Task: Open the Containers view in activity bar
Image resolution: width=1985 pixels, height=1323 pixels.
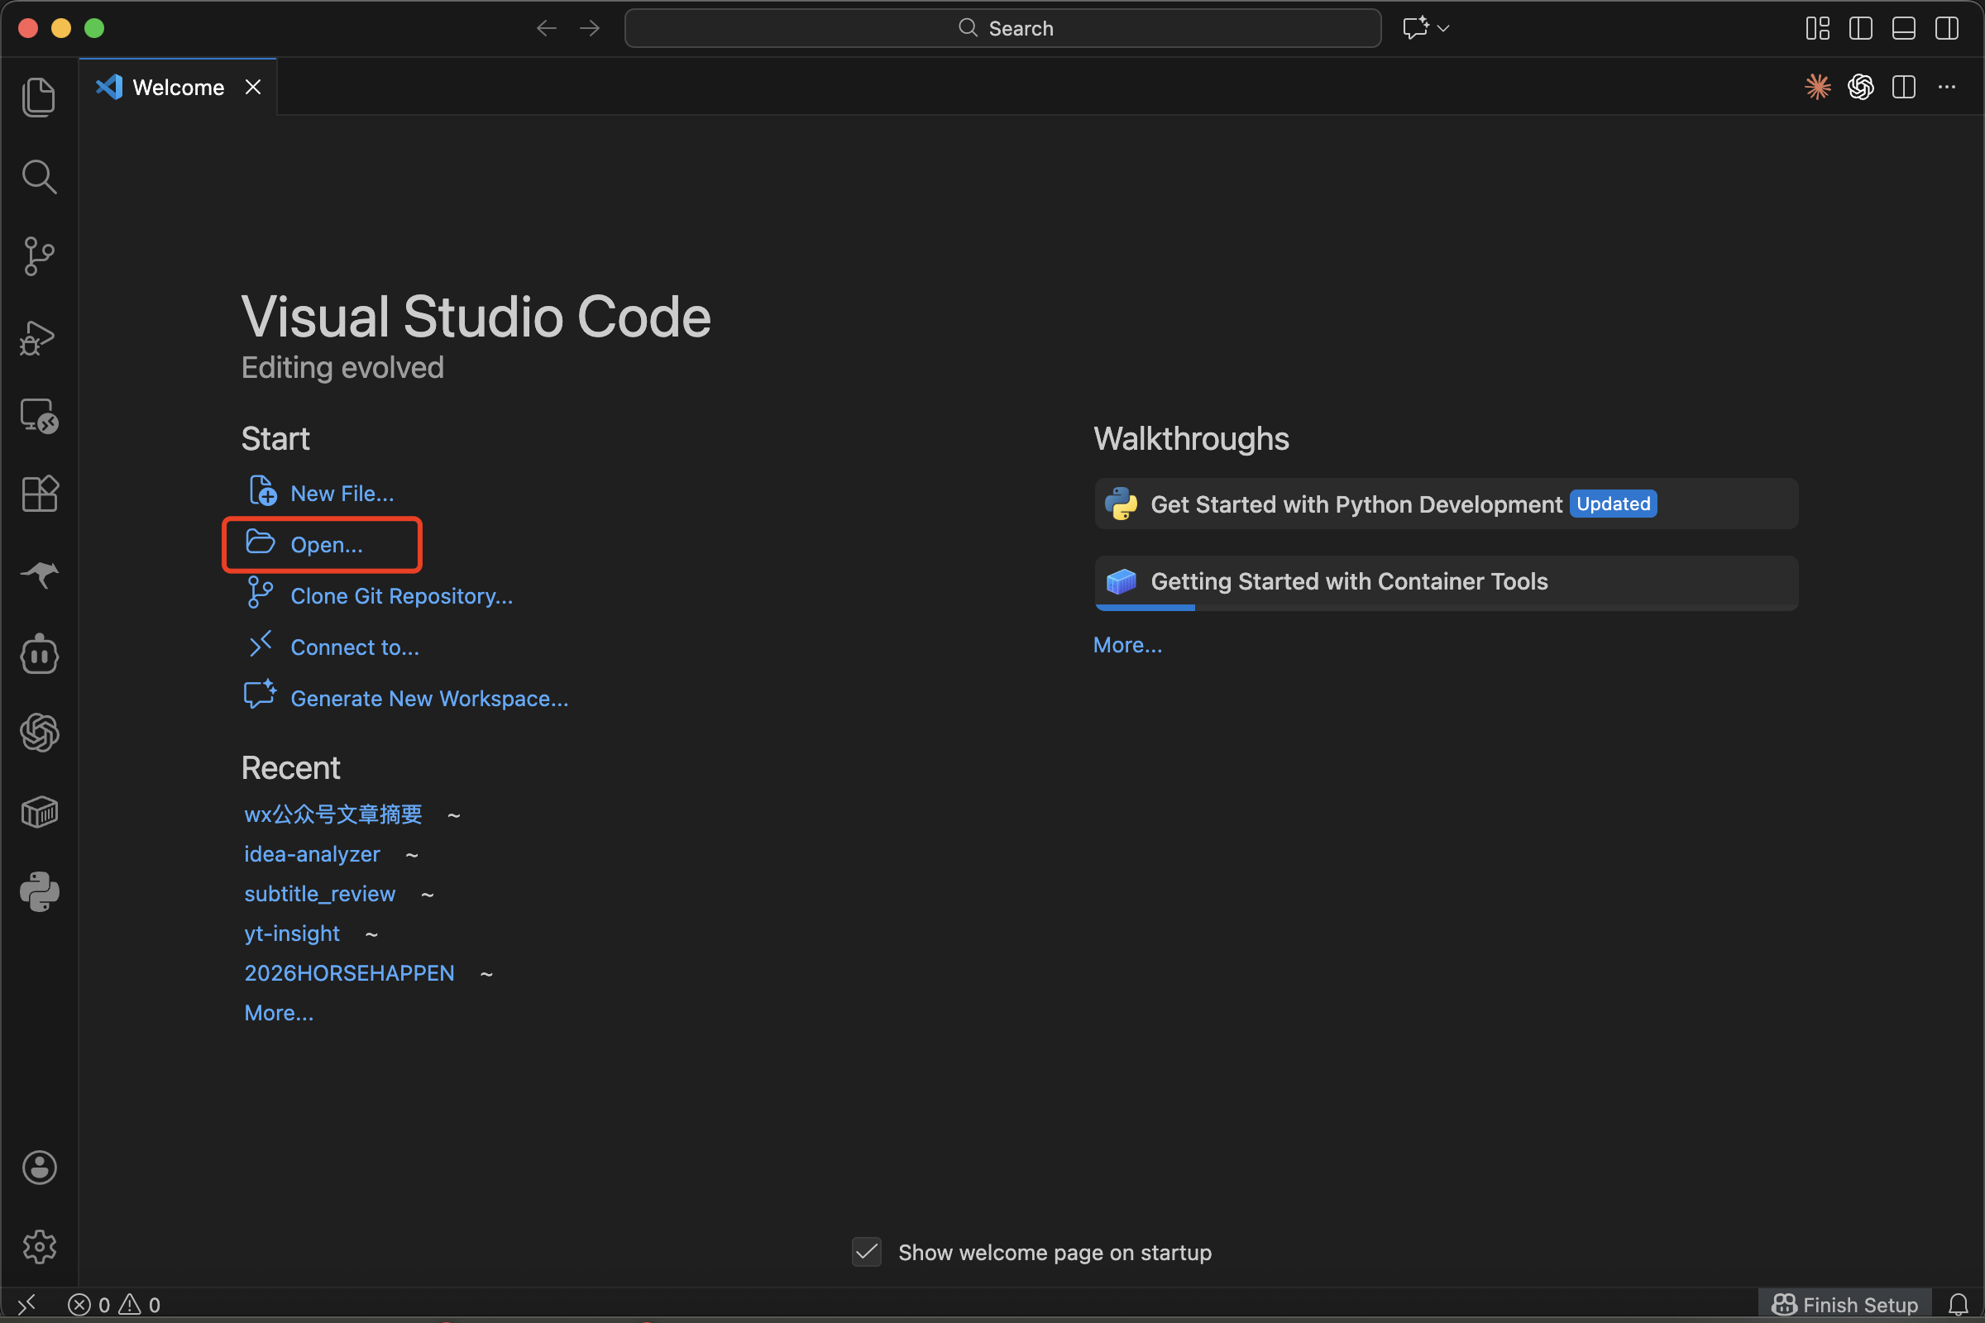Action: click(39, 813)
